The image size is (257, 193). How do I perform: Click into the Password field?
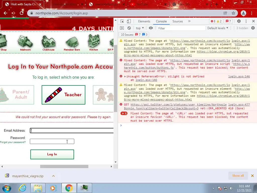52,141
